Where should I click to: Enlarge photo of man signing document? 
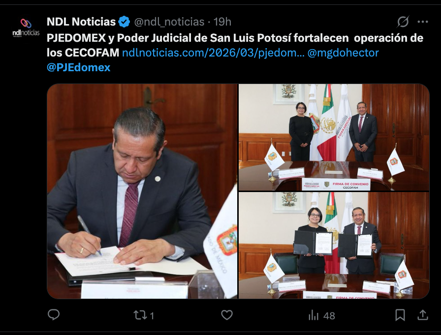point(142,191)
